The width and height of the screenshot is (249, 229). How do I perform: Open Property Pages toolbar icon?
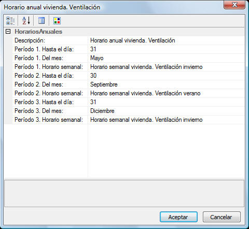click(41, 21)
